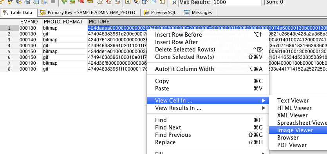Click the red X delete row icon
The image size is (327, 154).
click(81, 2)
